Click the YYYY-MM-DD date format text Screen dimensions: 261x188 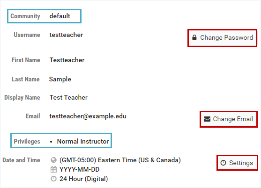(80, 170)
